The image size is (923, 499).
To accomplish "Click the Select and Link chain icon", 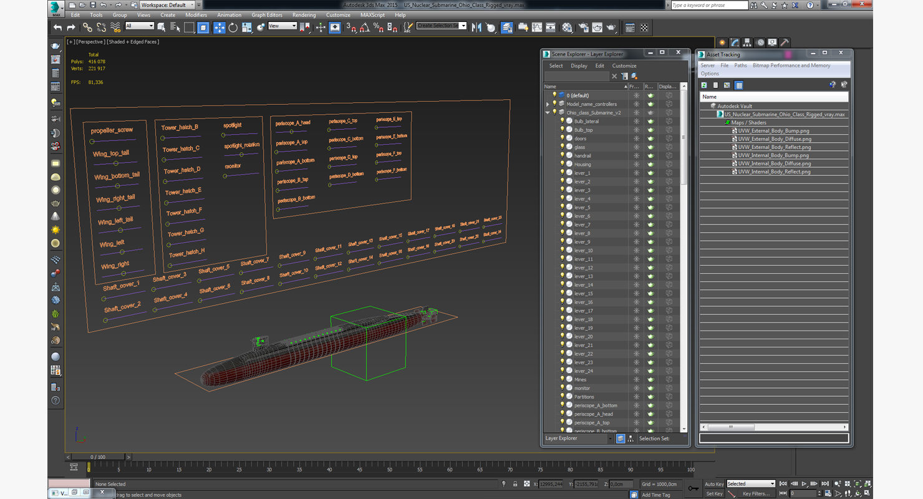I will (x=87, y=27).
